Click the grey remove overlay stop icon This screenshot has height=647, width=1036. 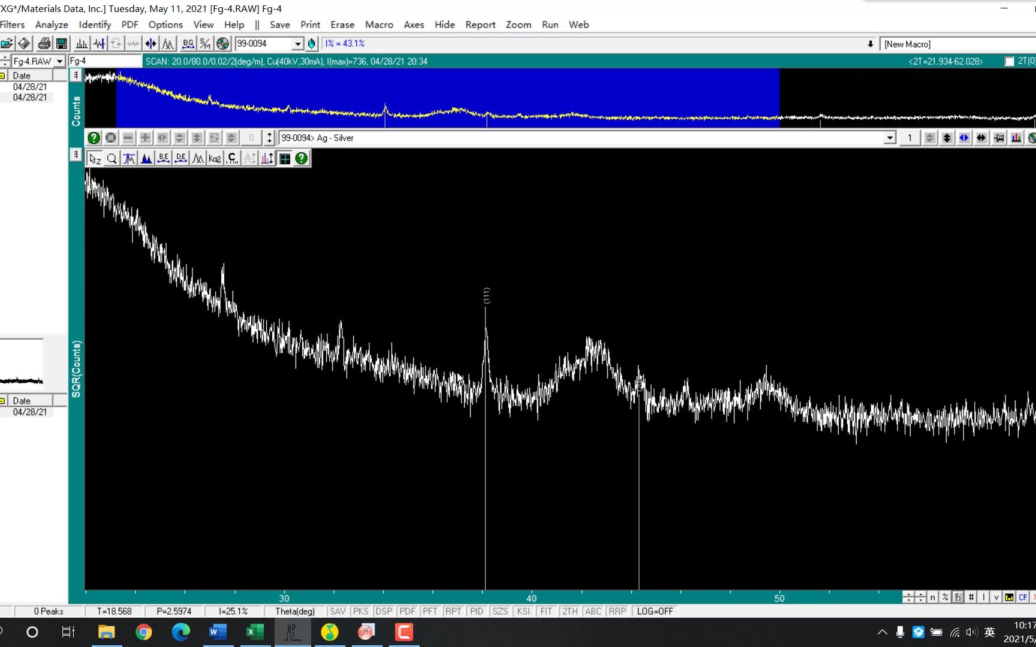[111, 138]
